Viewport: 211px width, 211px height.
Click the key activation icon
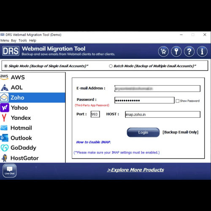[176, 51]
